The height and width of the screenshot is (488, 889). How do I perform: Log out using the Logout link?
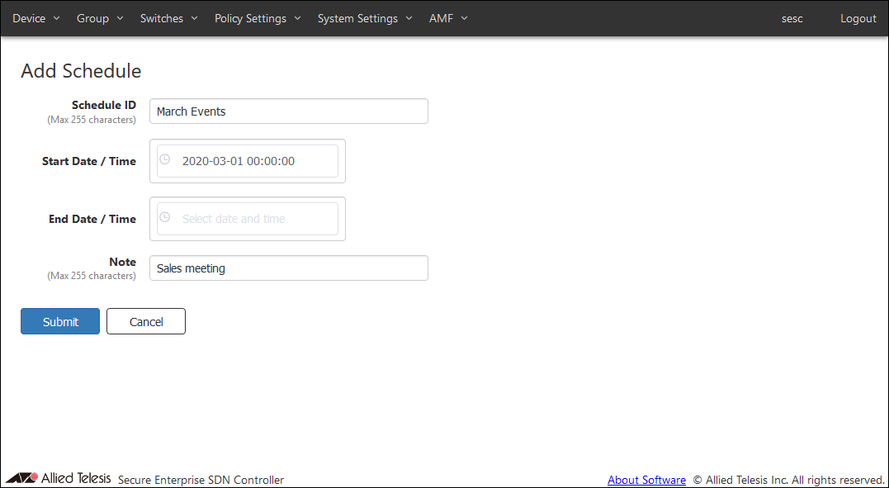point(858,18)
